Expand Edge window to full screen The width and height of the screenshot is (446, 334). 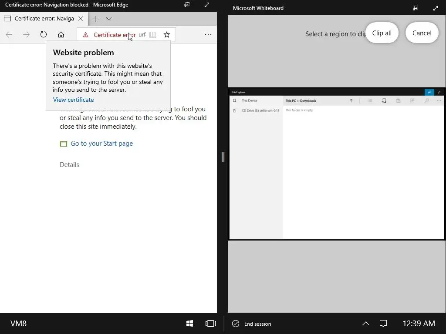tap(207, 4)
